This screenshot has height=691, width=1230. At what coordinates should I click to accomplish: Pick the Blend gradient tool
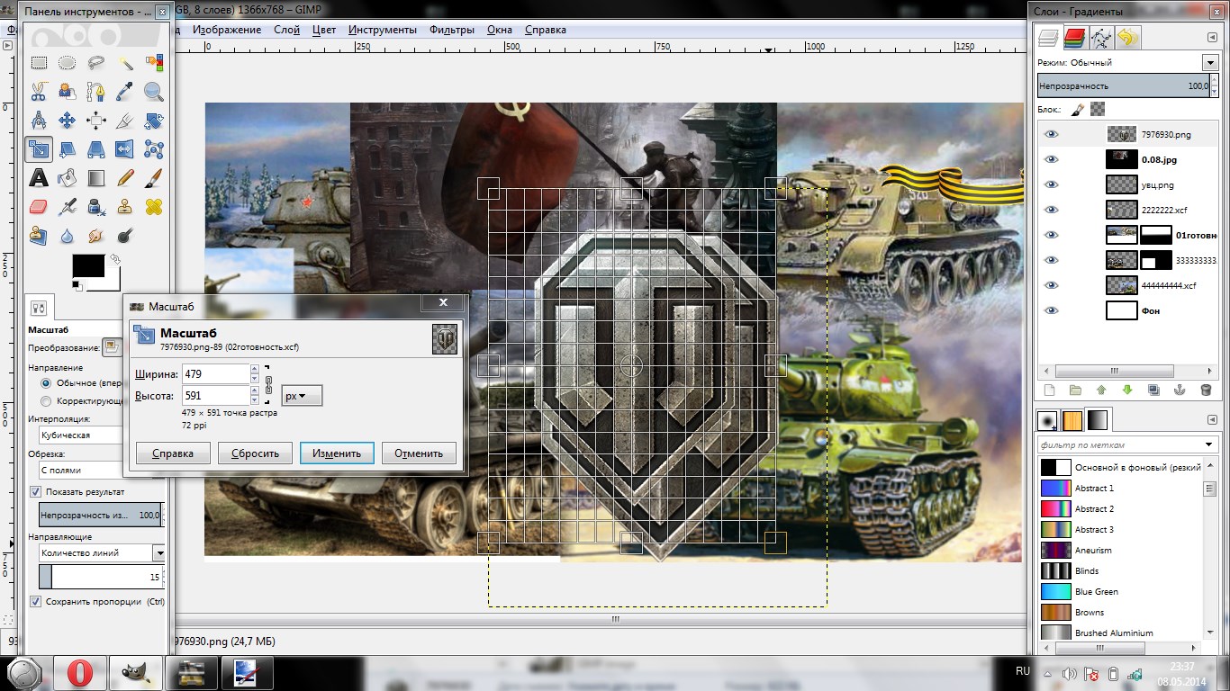point(96,178)
